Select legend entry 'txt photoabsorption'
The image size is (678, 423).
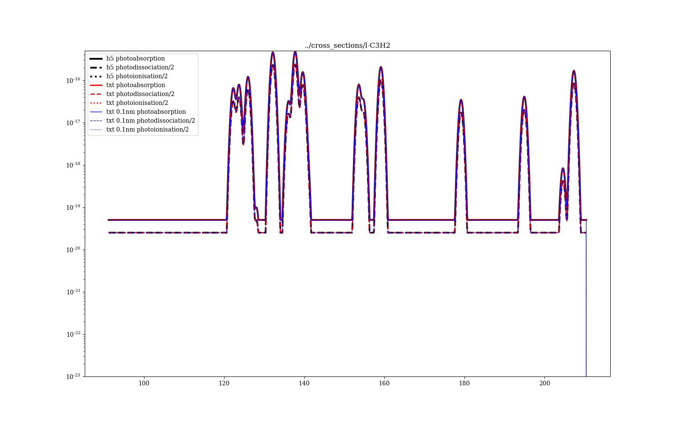[x=136, y=85]
